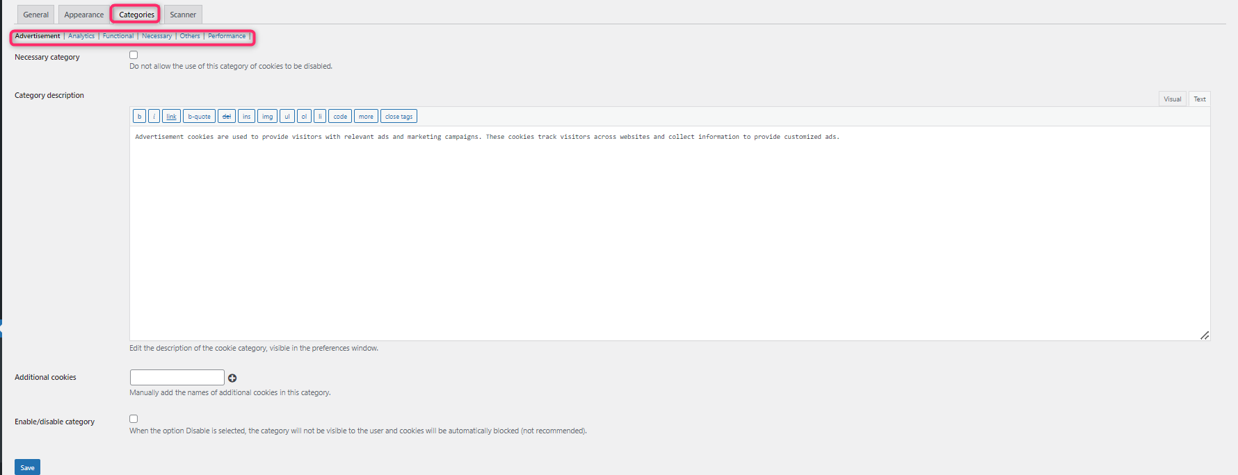This screenshot has width=1238, height=475.
Task: Click the 'ins' quicktag button
Action: [x=246, y=117]
